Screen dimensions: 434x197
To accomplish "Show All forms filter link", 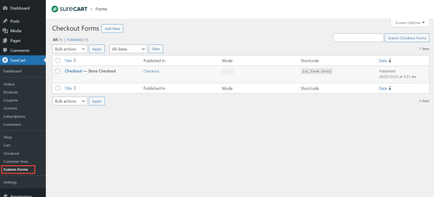I will click(55, 40).
